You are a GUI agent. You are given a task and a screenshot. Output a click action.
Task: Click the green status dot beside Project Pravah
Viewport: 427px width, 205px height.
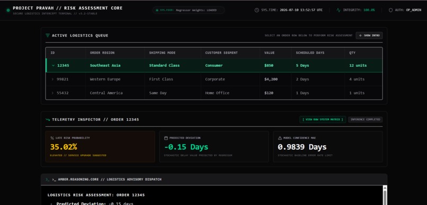pyautogui.click(x=8, y=11)
